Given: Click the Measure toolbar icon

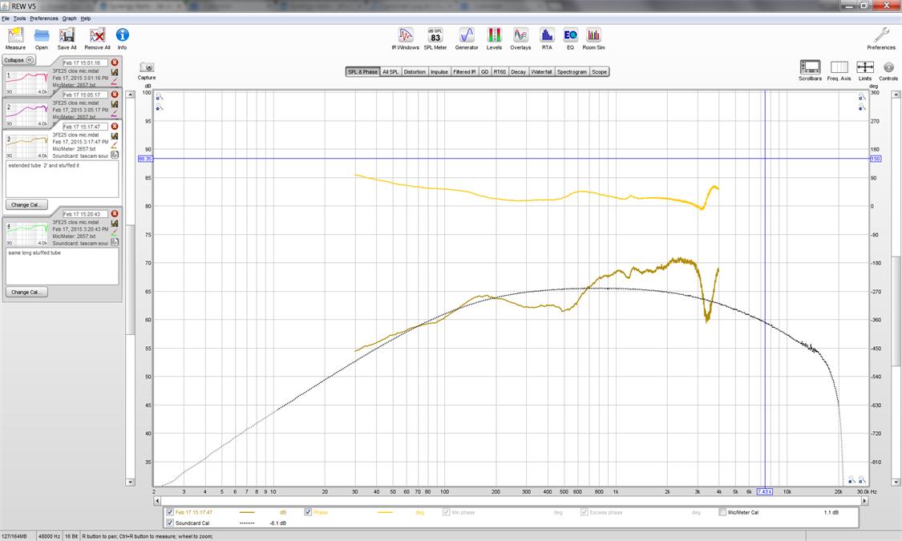Looking at the screenshot, I should pos(15,35).
